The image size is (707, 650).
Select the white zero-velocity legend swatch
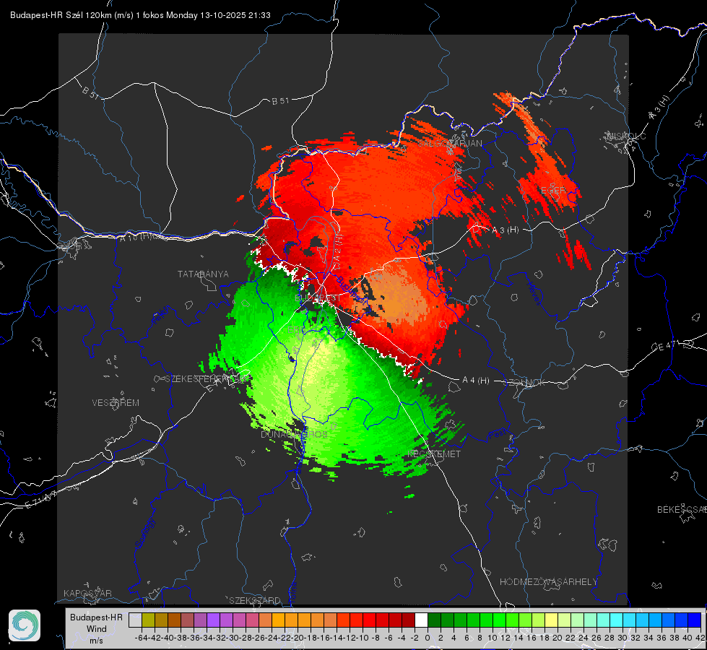coord(421,620)
